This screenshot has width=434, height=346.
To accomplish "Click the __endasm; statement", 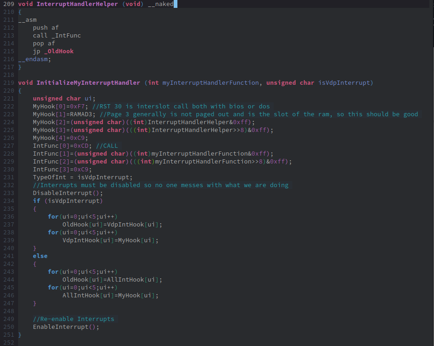I will click(35, 59).
